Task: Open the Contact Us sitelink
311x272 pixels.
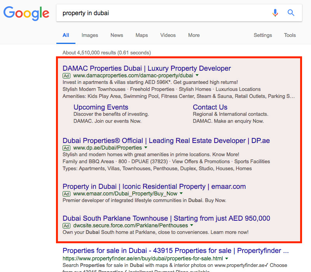Action: [210, 107]
